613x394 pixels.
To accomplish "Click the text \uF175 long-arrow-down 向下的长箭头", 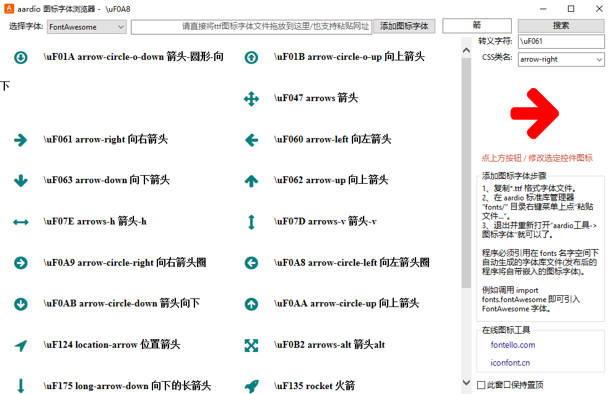I will pyautogui.click(x=127, y=386).
